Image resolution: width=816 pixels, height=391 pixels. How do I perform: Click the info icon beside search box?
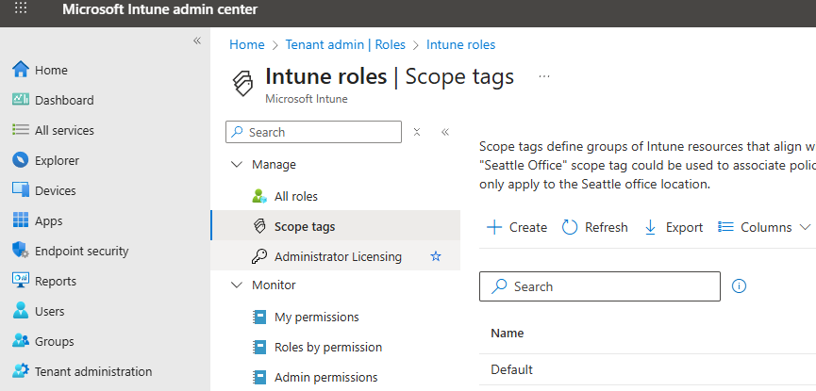(740, 286)
